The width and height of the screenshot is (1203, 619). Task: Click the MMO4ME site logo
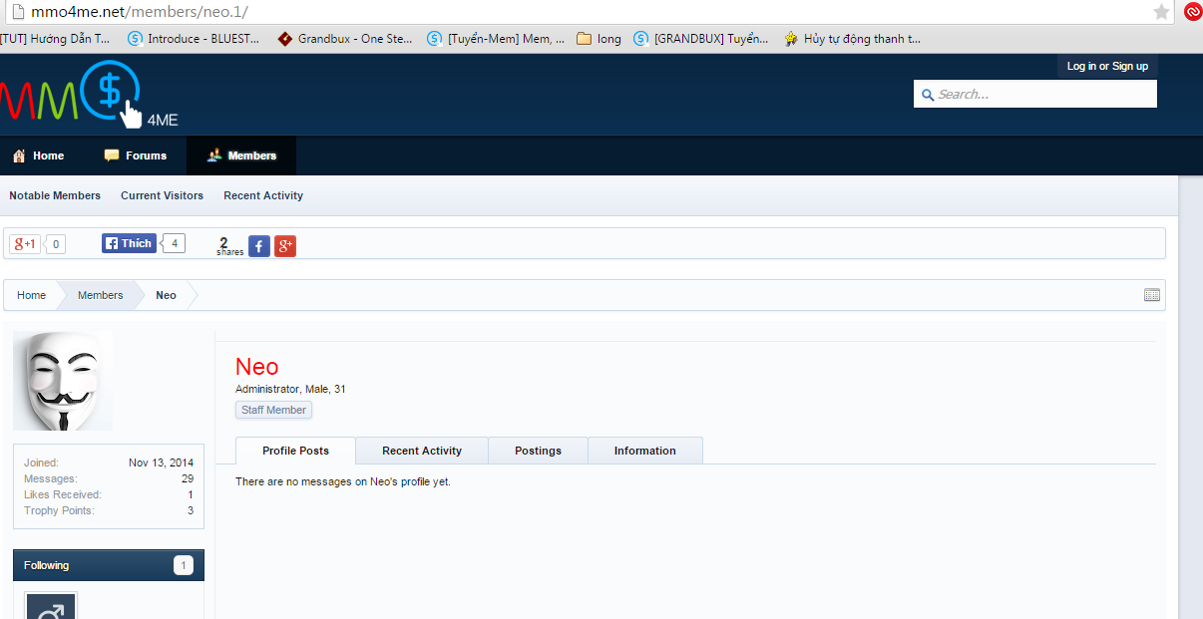pos(89,96)
